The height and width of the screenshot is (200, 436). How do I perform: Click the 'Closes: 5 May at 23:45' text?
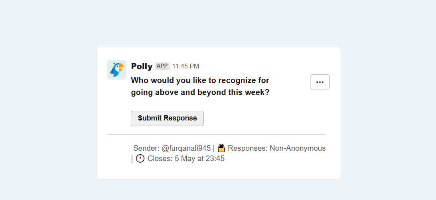pos(186,159)
